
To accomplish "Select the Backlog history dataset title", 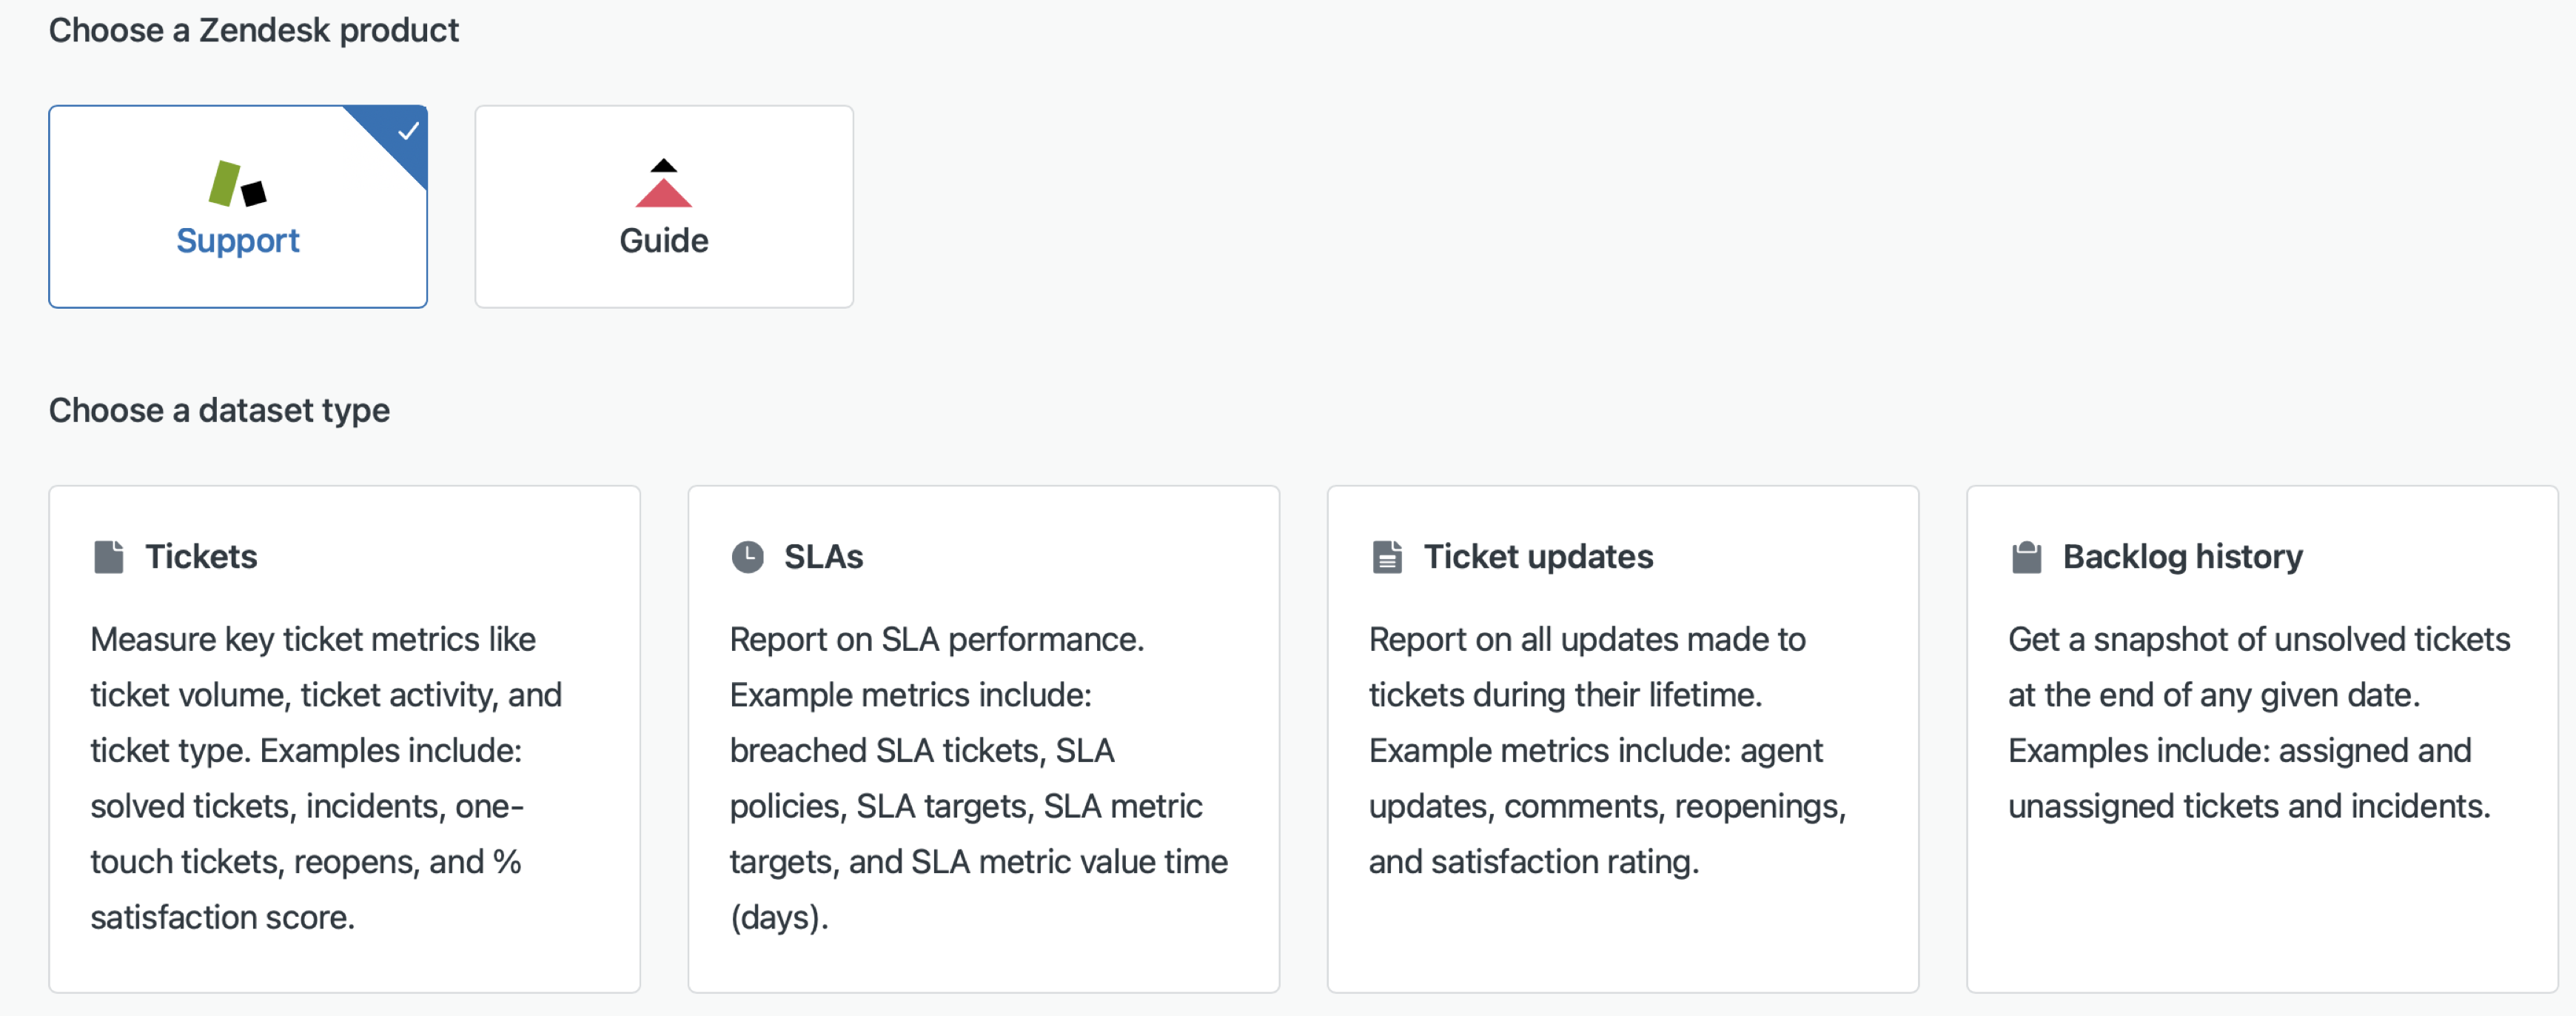I will [2182, 557].
